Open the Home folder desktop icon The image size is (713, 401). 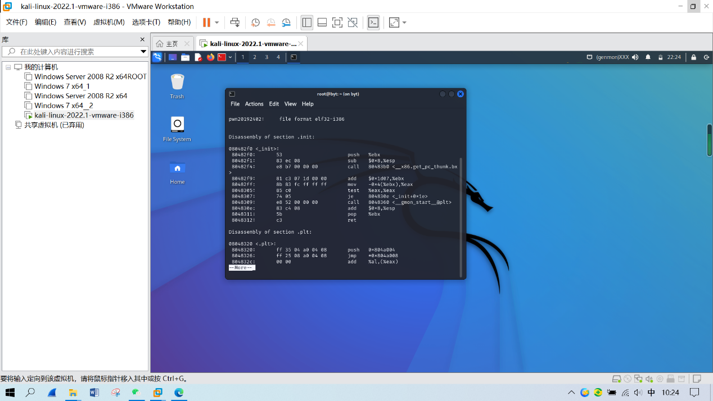click(177, 172)
